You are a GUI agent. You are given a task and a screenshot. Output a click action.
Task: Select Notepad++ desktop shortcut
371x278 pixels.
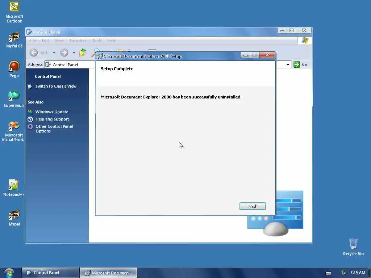[x=14, y=188]
